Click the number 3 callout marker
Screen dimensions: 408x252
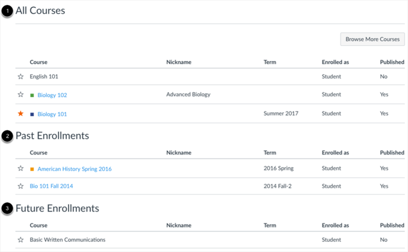(x=7, y=209)
